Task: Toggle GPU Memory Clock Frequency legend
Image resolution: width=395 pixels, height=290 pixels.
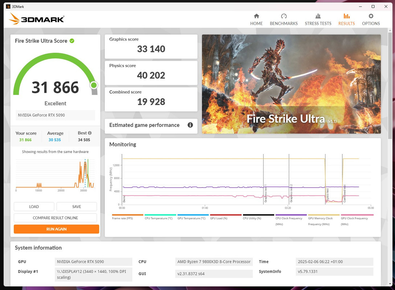Action: [324, 220]
